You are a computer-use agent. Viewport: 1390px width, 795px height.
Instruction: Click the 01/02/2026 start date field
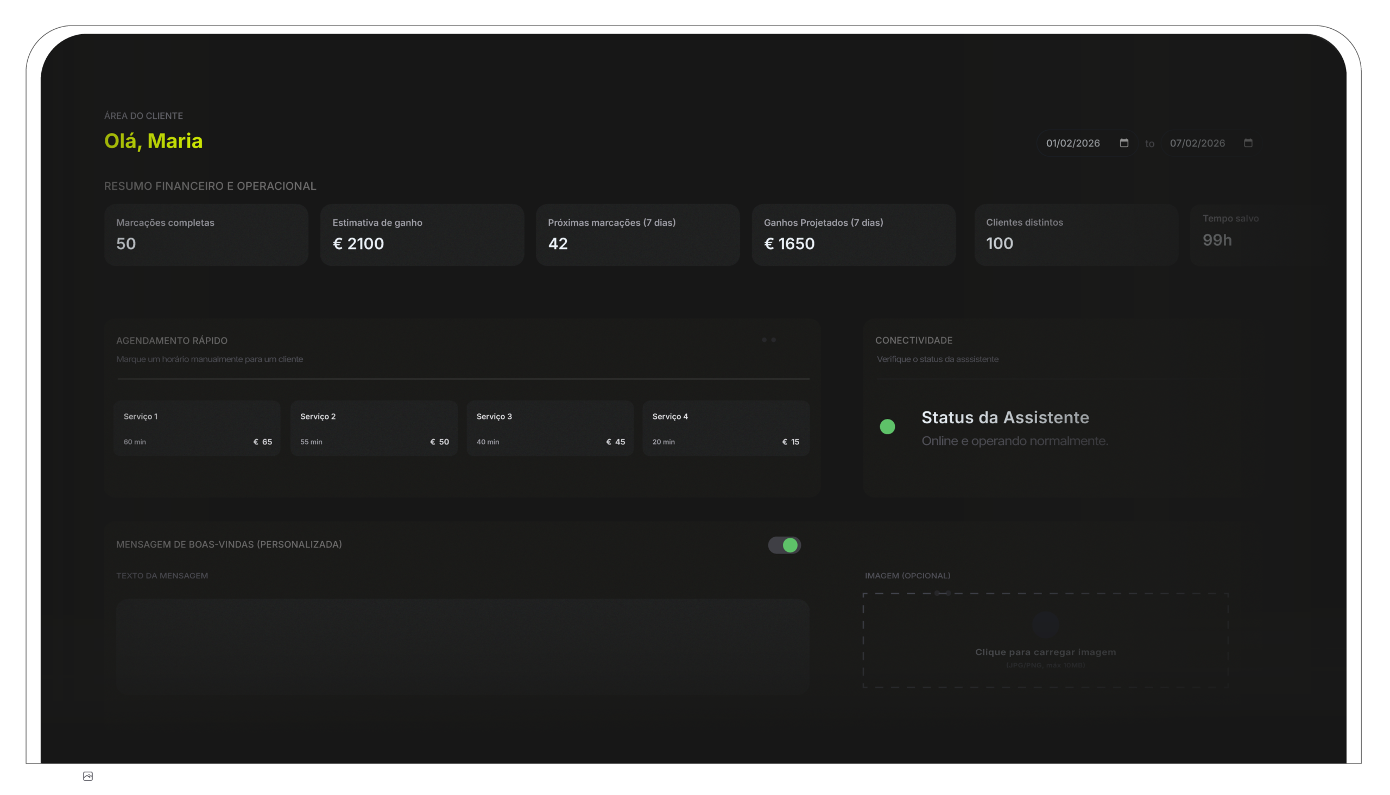pyautogui.click(x=1073, y=143)
